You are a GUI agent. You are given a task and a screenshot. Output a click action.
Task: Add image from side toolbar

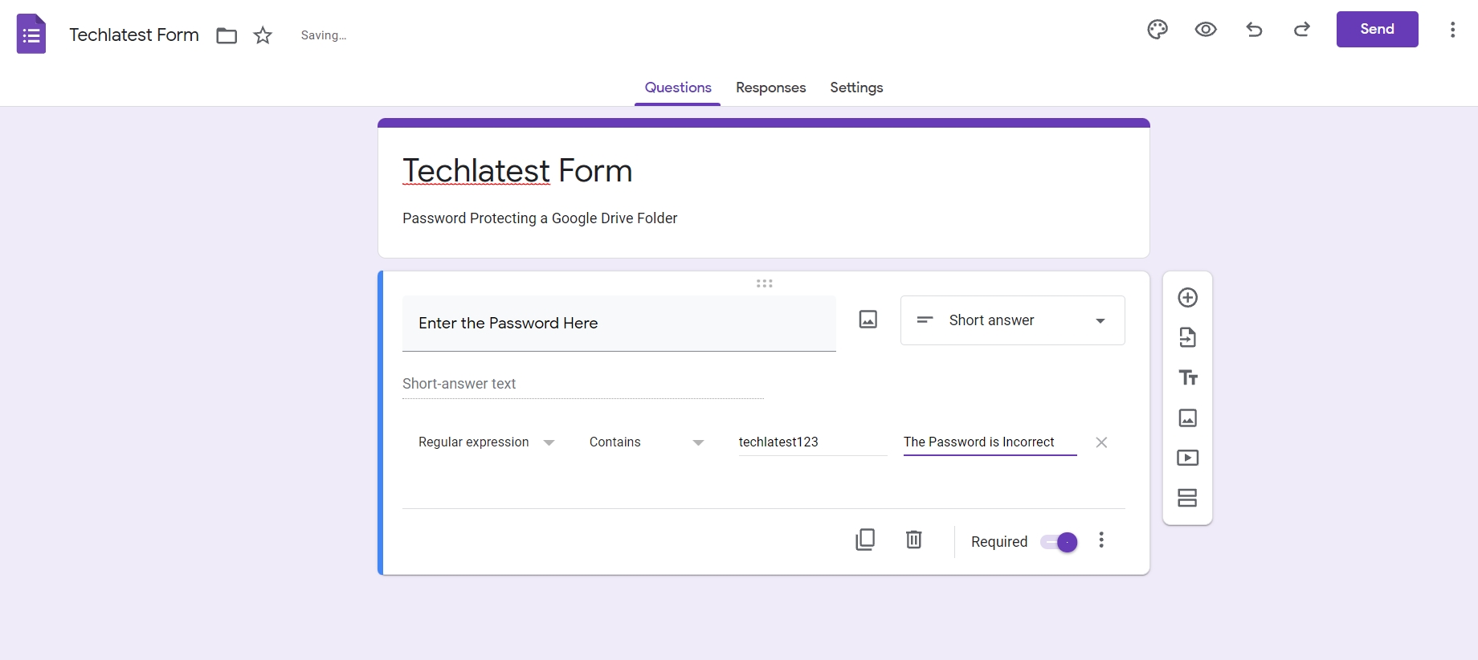(1188, 418)
